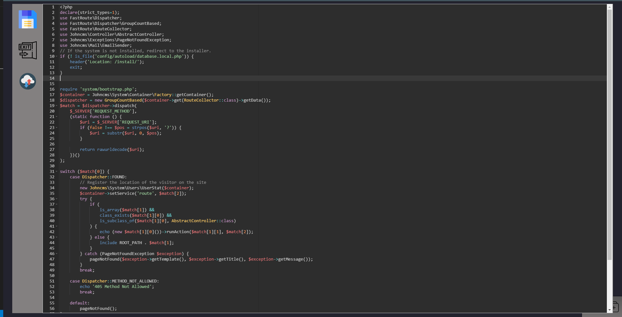Screen dimensions: 622x317
Task: Collapse the switch block fold at line 31
Action: 57,172
